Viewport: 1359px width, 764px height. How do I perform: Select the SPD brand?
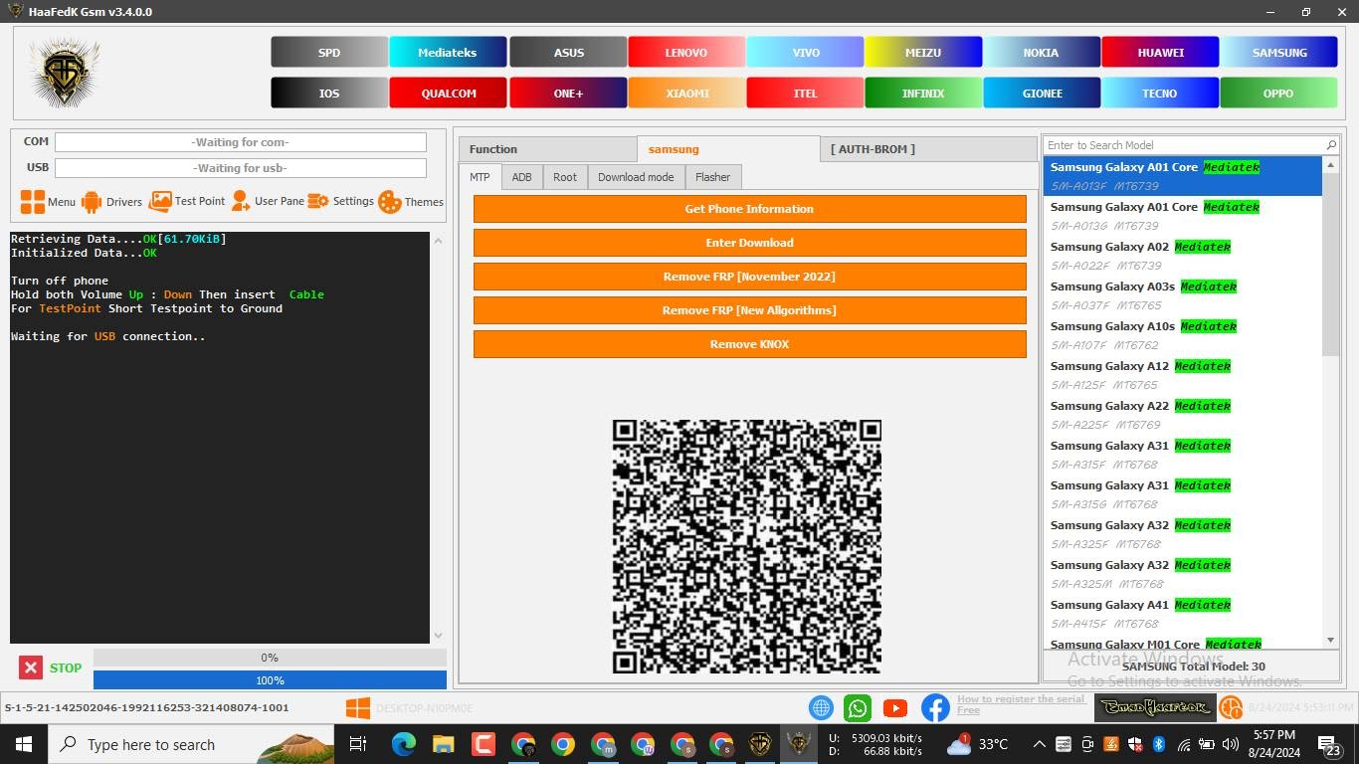[329, 52]
